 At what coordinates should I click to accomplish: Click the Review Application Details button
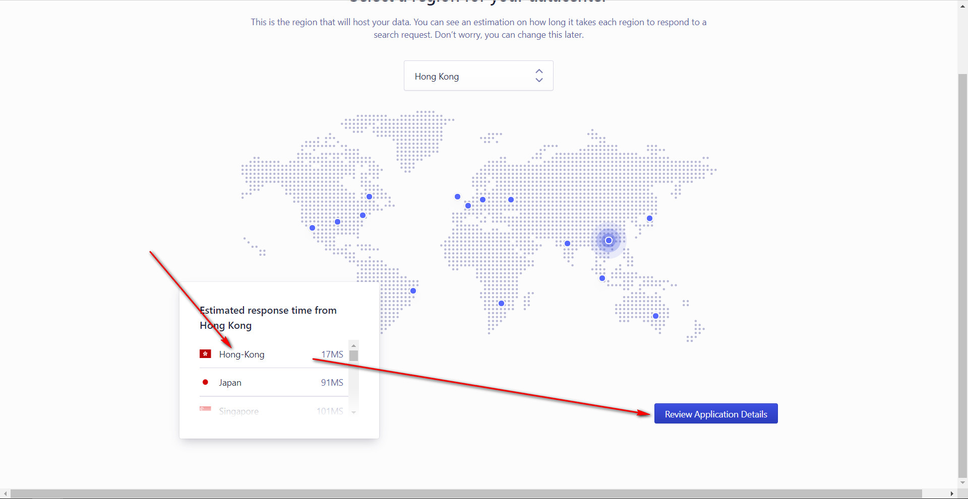(x=715, y=414)
